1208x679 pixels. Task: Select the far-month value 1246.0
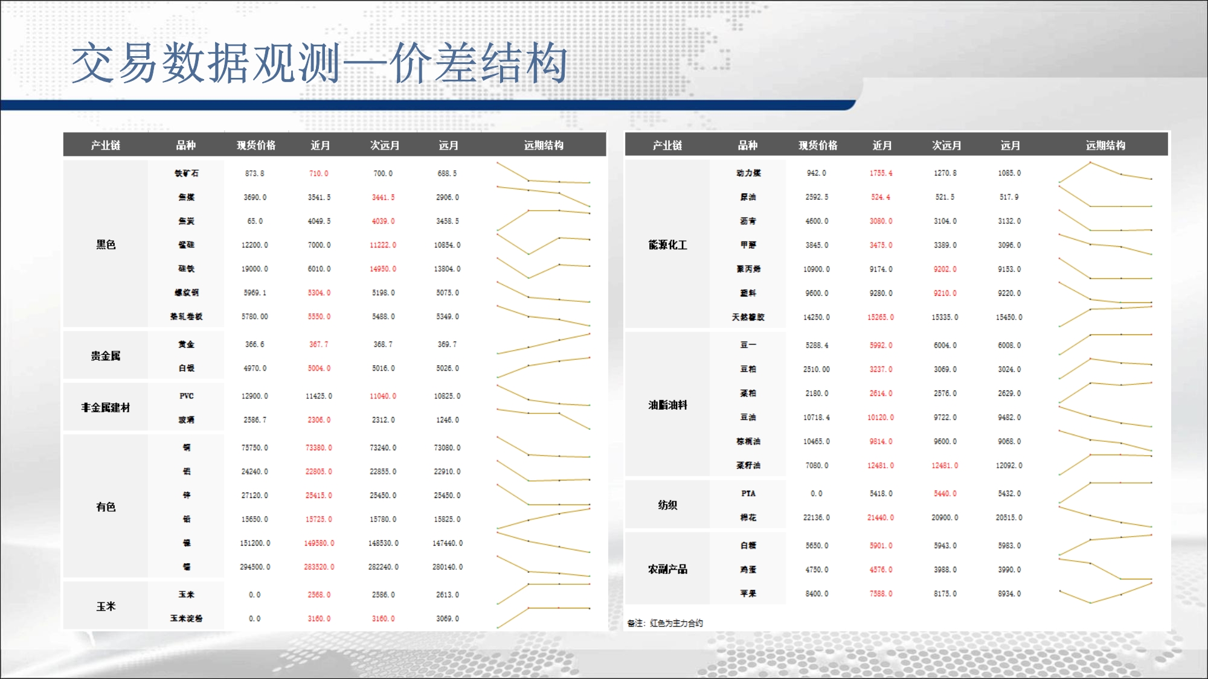click(448, 420)
